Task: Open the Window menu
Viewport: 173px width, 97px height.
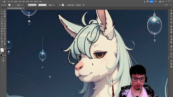Action: click(36, 2)
